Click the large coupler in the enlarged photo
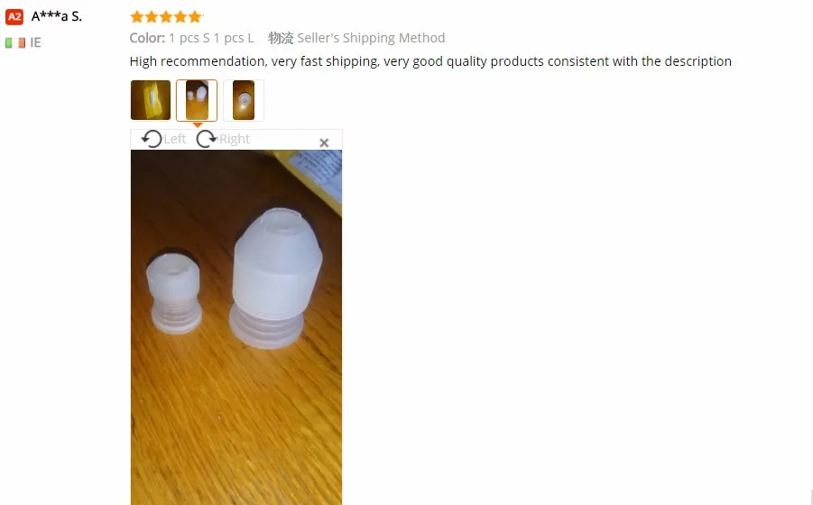This screenshot has height=505, width=813. pos(276,277)
